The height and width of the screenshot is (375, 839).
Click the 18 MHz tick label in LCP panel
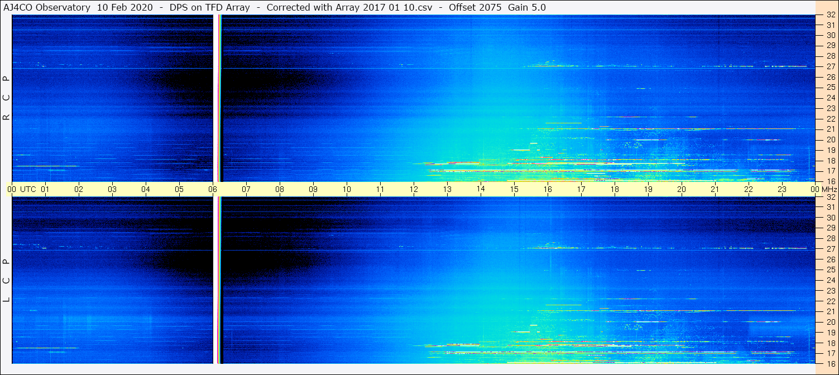831,343
